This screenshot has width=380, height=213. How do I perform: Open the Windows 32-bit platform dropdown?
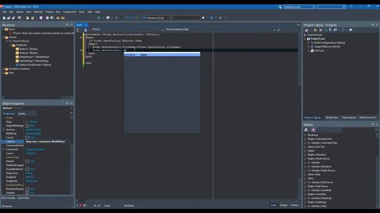click(168, 18)
